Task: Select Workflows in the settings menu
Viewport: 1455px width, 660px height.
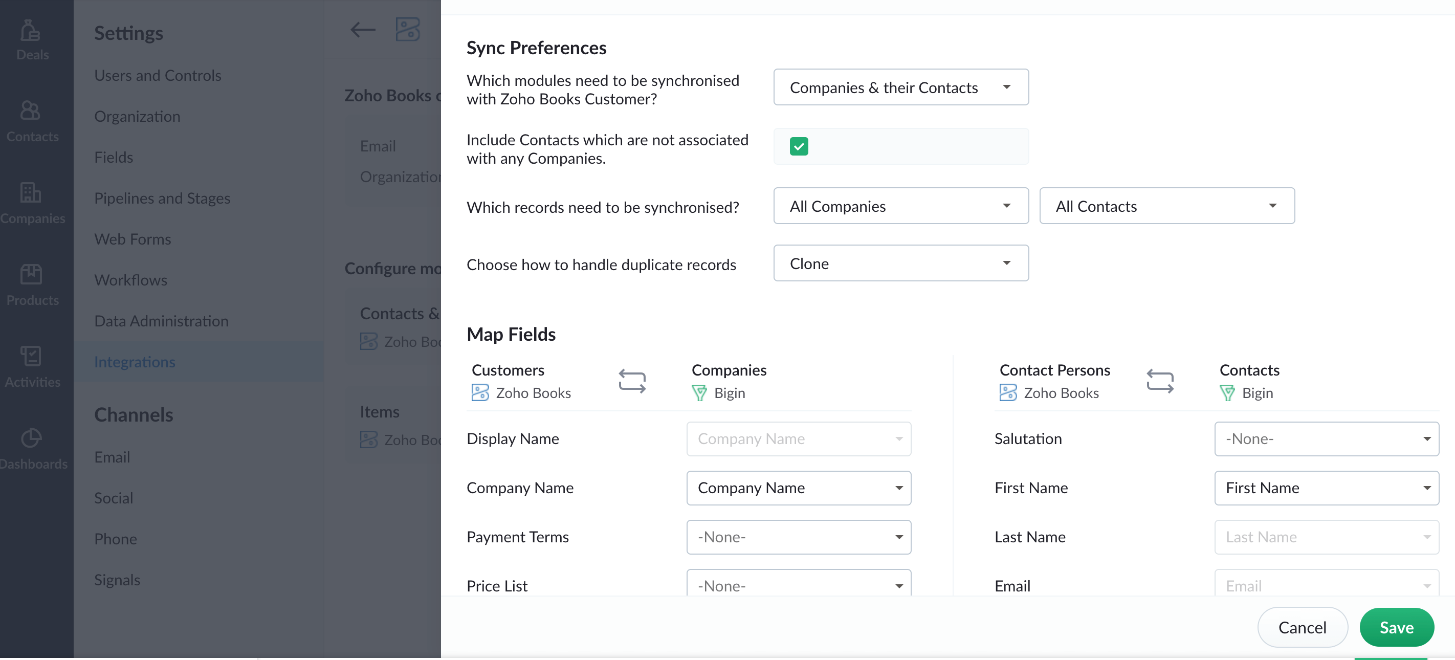Action: 131,279
